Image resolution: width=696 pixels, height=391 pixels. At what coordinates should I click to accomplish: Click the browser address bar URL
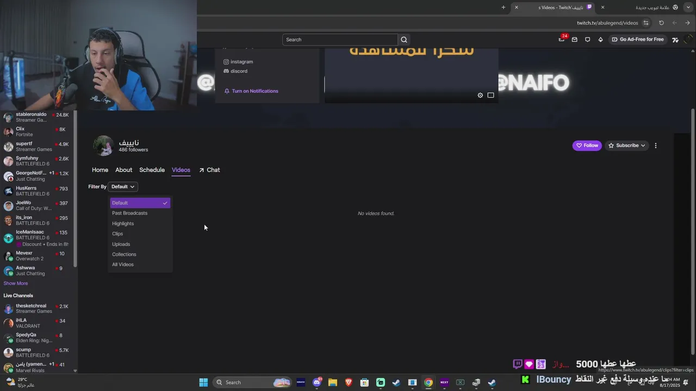pos(607,23)
